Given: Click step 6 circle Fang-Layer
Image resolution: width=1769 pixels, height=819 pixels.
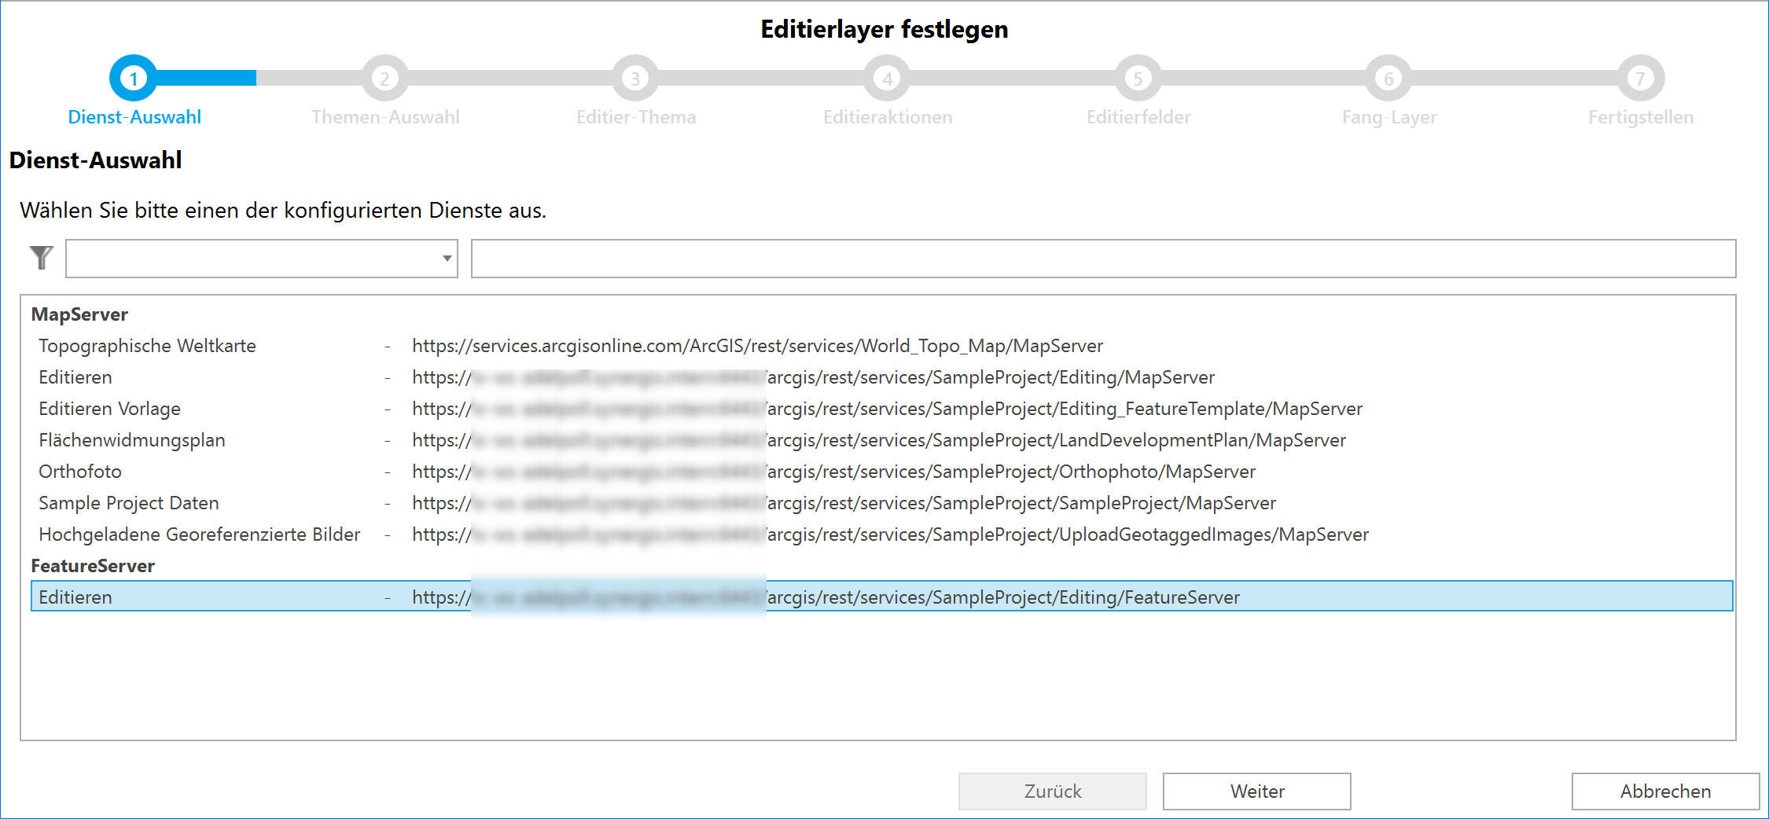Looking at the screenshot, I should click(x=1388, y=78).
